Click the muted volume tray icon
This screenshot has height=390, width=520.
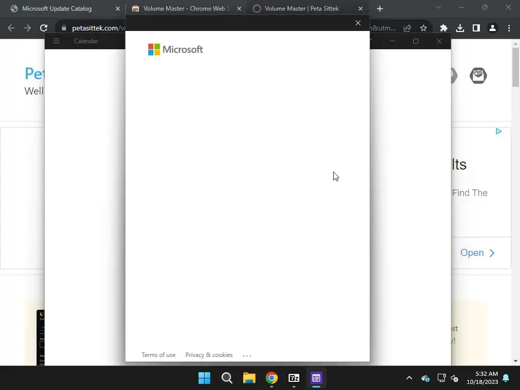454,378
